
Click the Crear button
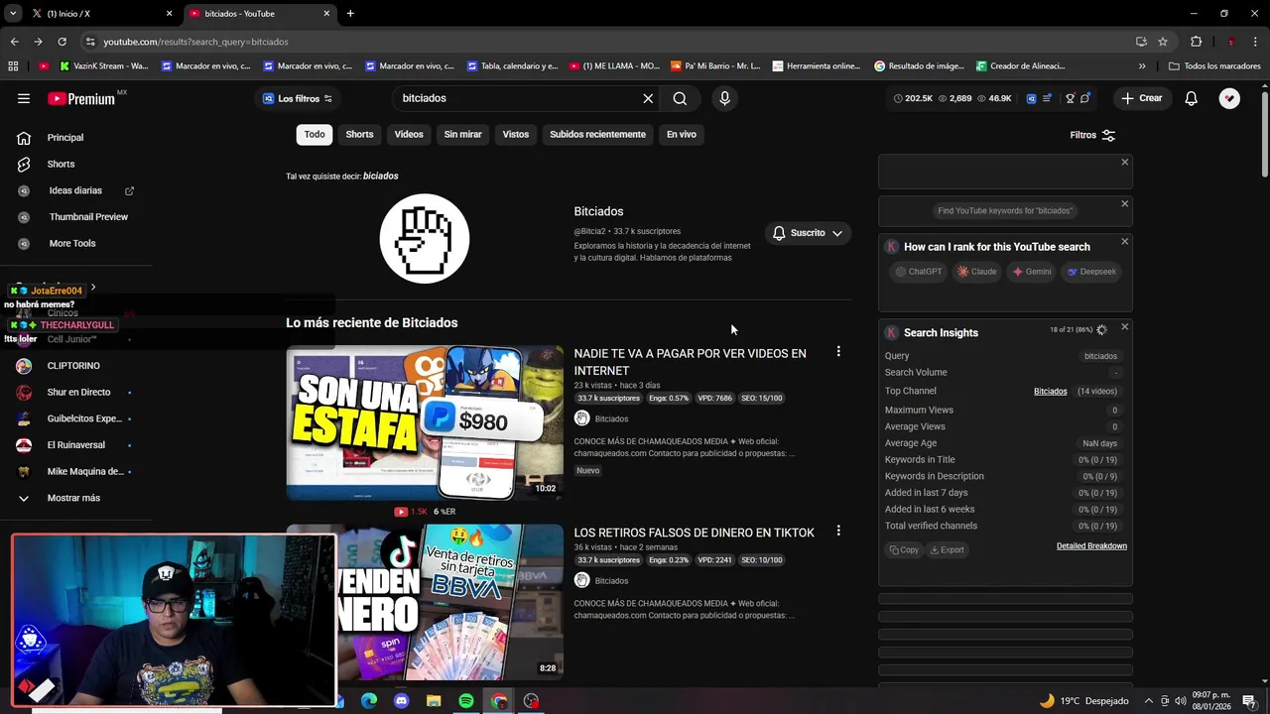[x=1142, y=98]
